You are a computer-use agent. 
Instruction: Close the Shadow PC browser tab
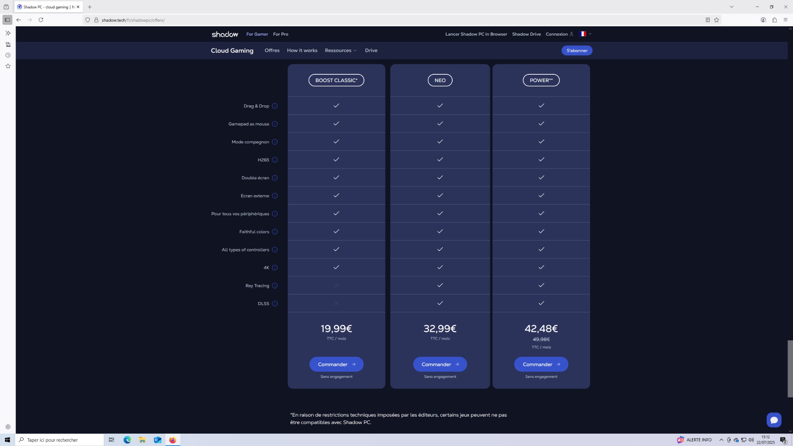coord(78,7)
